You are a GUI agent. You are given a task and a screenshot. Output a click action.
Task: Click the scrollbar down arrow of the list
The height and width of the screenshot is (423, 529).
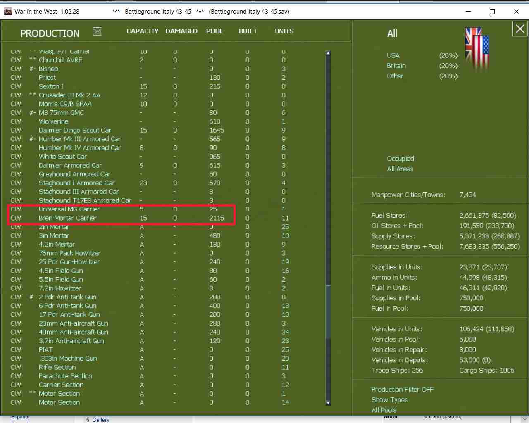coord(328,403)
